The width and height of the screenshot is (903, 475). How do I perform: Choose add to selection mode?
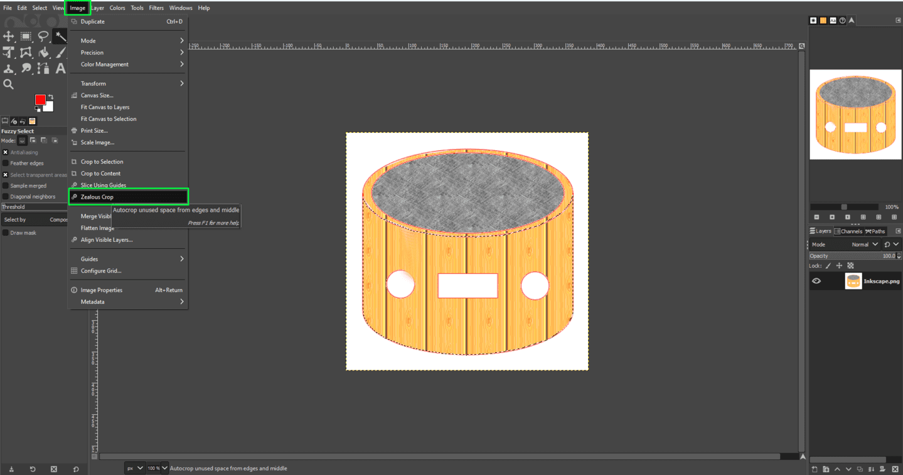33,140
